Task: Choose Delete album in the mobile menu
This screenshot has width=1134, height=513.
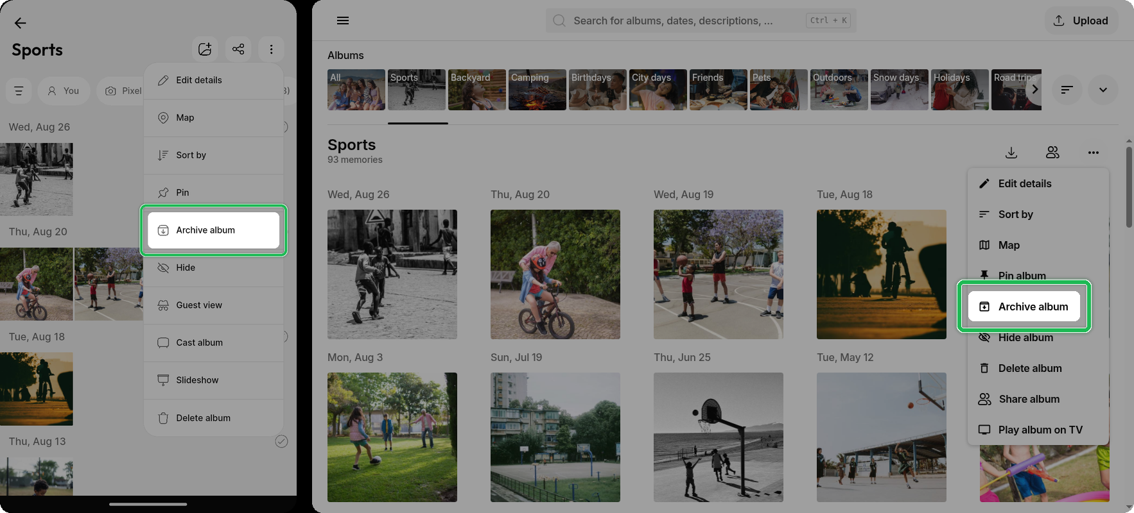Action: pos(214,418)
